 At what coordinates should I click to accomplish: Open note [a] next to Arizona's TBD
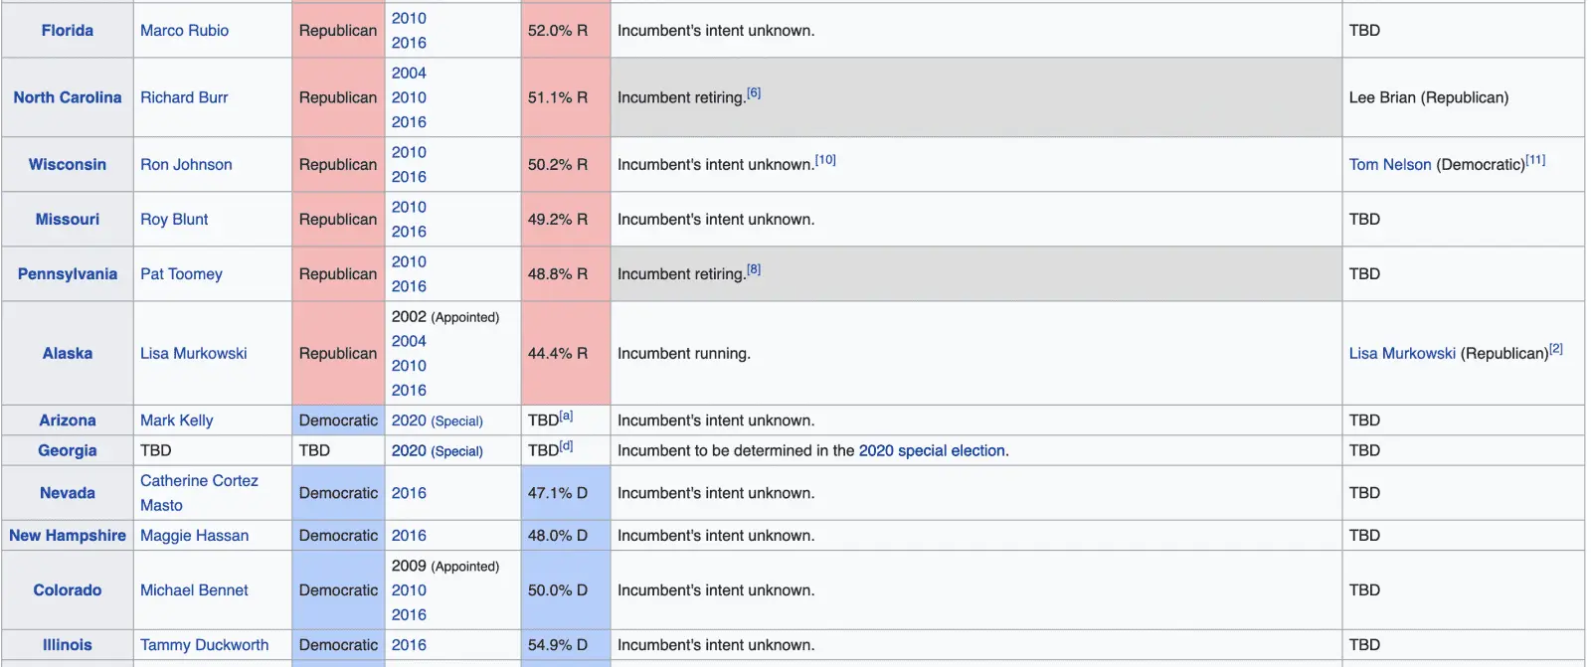click(566, 417)
